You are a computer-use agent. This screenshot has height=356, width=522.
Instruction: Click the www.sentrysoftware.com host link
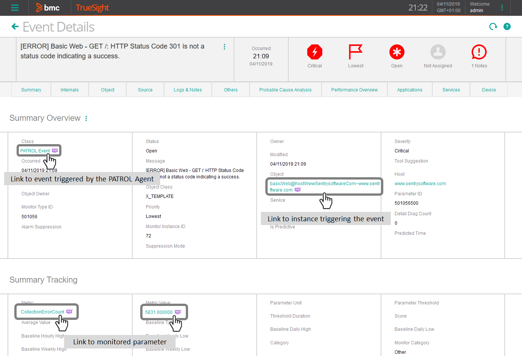[420, 183]
